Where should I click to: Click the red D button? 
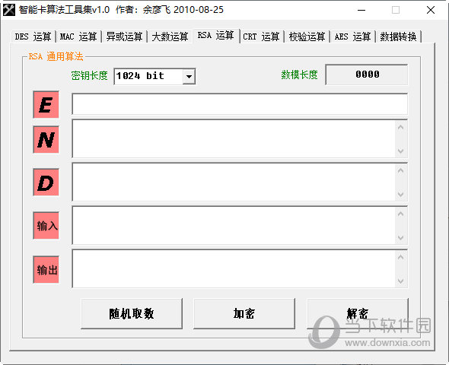pyautogui.click(x=46, y=182)
